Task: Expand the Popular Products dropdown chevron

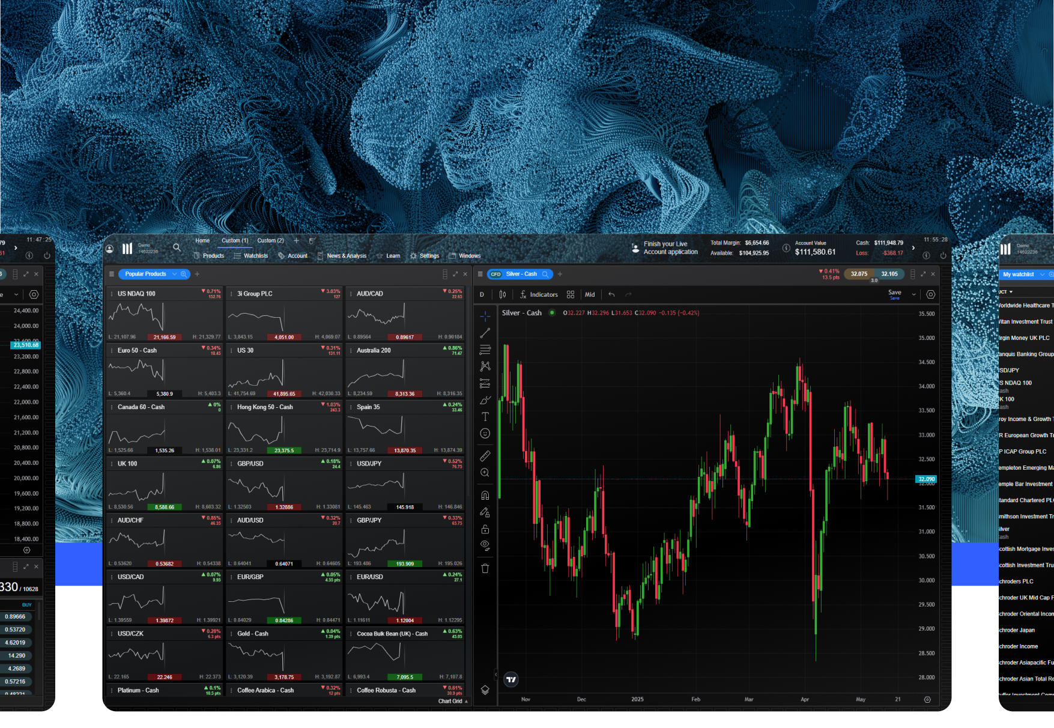Action: (175, 274)
